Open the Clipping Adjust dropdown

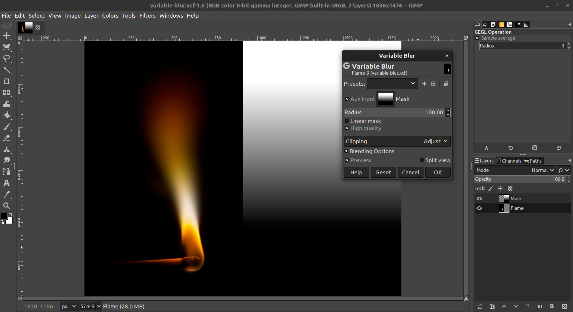pyautogui.click(x=435, y=141)
